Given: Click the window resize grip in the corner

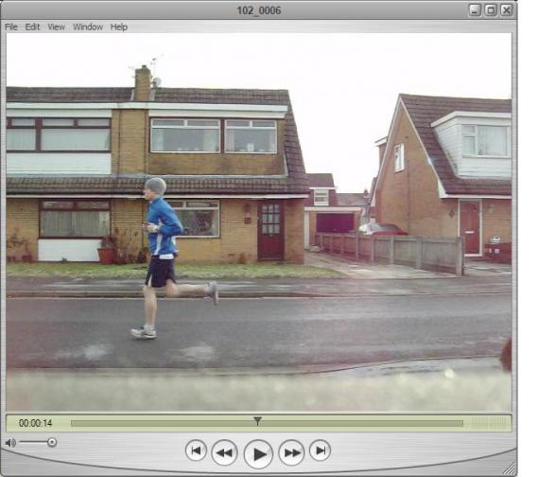Looking at the screenshot, I should [x=510, y=469].
